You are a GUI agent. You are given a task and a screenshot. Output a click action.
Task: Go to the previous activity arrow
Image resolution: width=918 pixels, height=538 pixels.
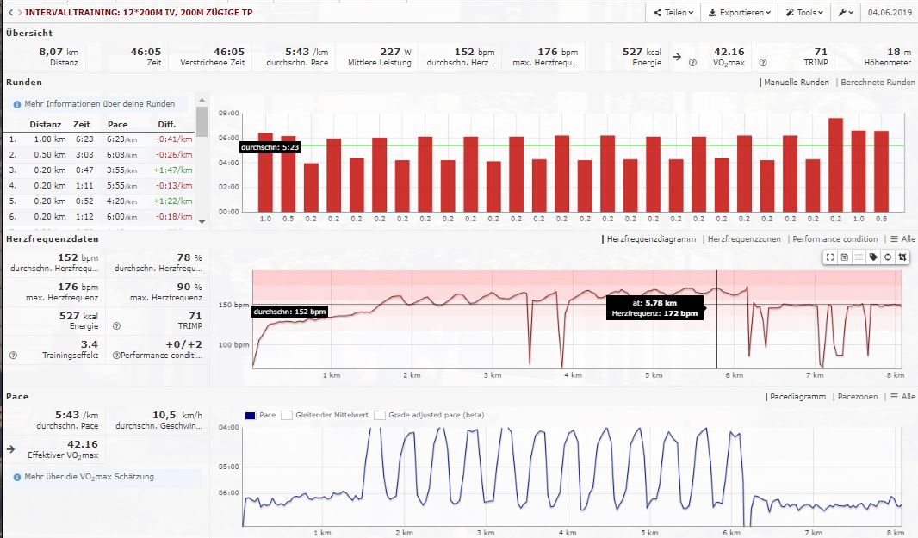pyautogui.click(x=9, y=13)
